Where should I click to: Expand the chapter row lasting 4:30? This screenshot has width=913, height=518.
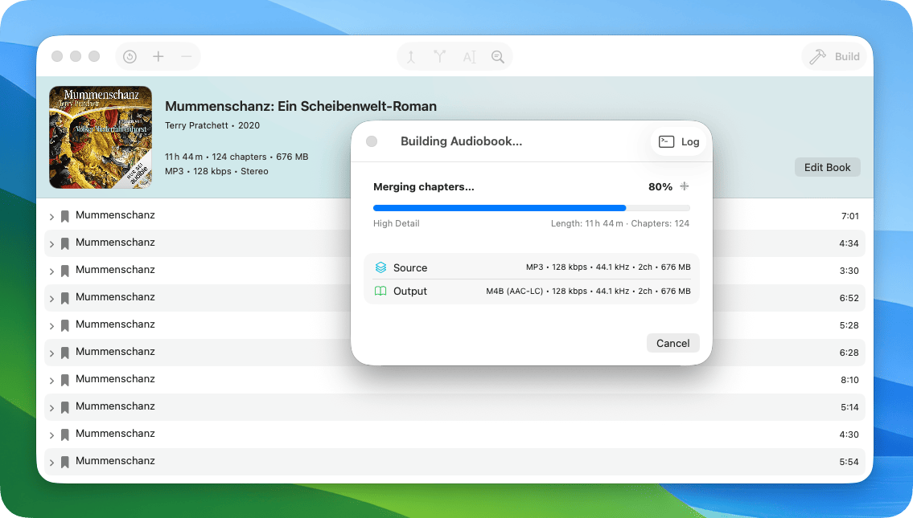click(51, 434)
